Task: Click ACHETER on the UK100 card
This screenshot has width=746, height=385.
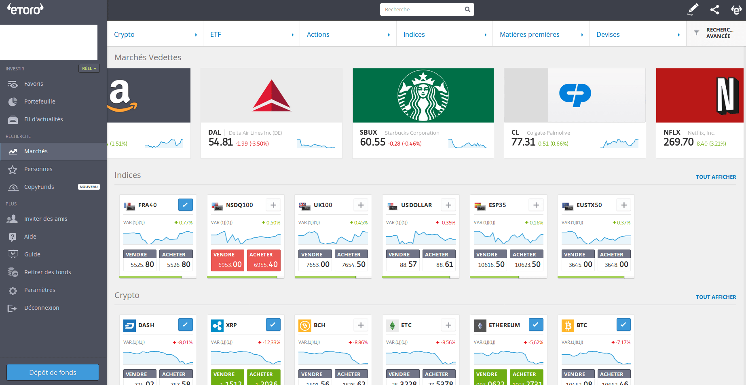Action: click(351, 260)
